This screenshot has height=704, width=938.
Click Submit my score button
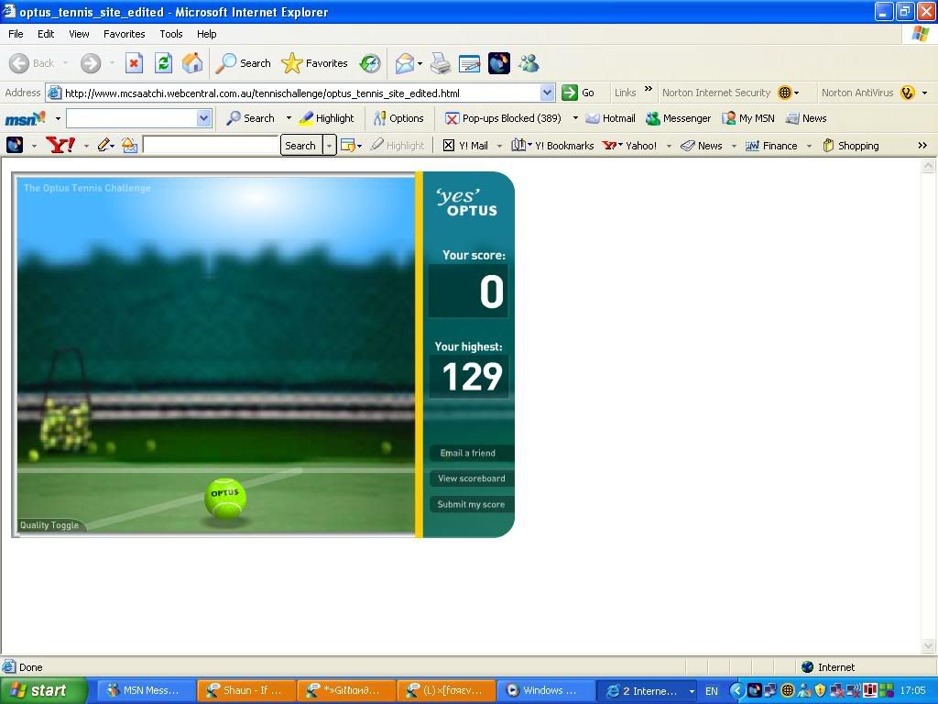click(471, 504)
